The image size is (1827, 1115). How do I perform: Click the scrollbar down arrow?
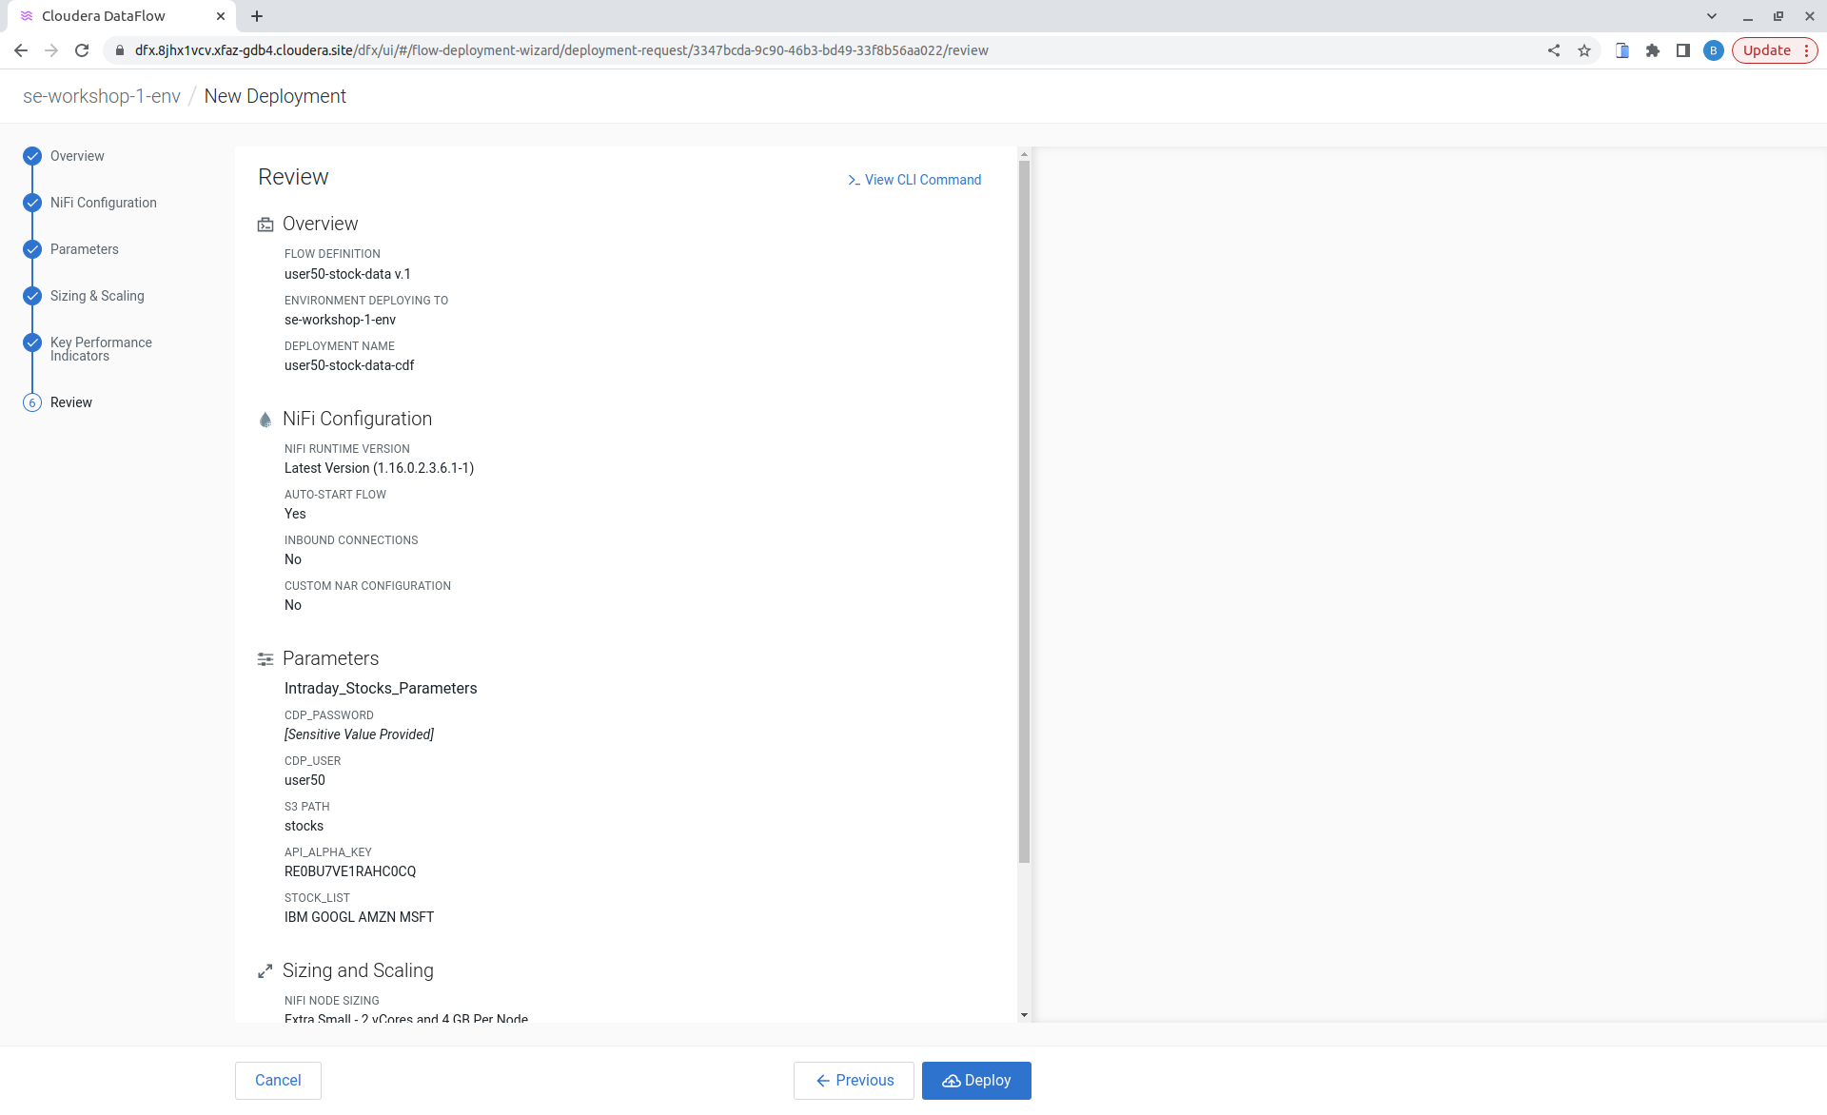tap(1024, 1015)
